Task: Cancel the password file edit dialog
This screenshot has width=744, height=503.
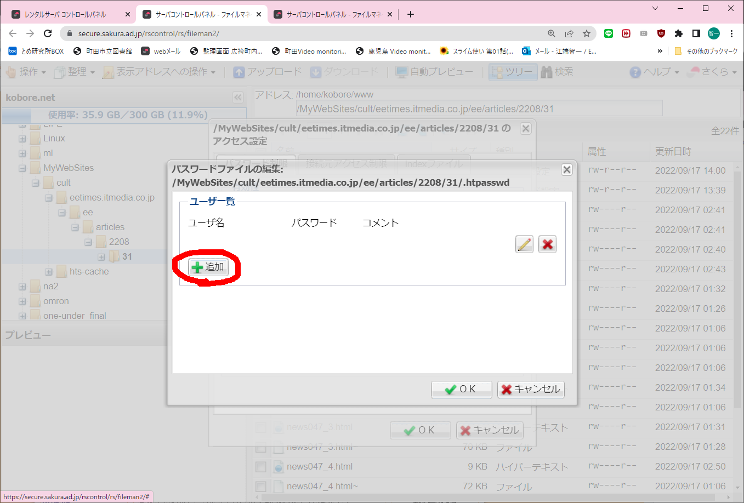Action: click(x=531, y=389)
